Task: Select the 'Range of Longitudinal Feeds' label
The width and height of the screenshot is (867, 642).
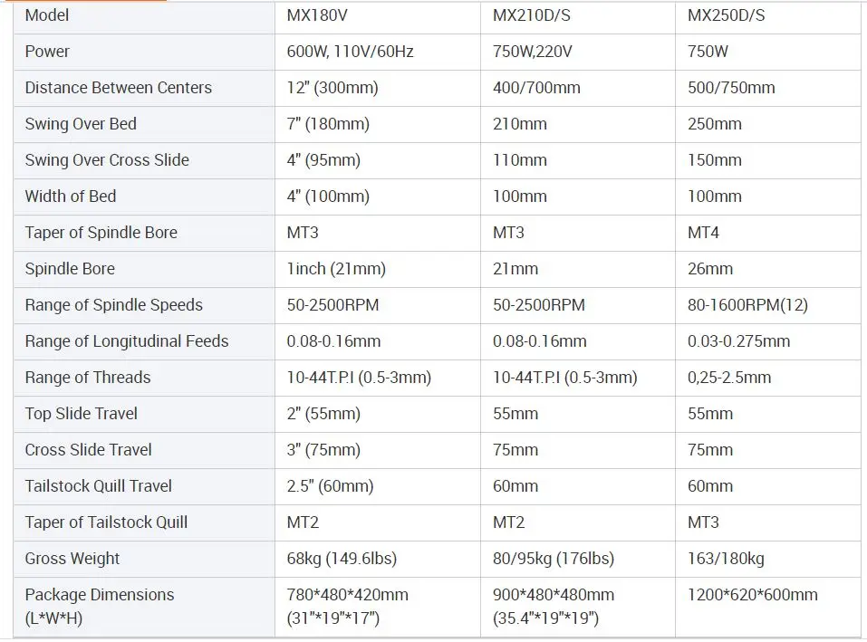Action: pyautogui.click(x=127, y=341)
